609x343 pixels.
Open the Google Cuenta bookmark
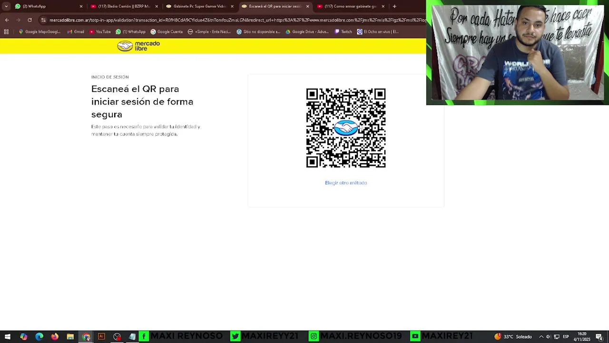point(167,32)
